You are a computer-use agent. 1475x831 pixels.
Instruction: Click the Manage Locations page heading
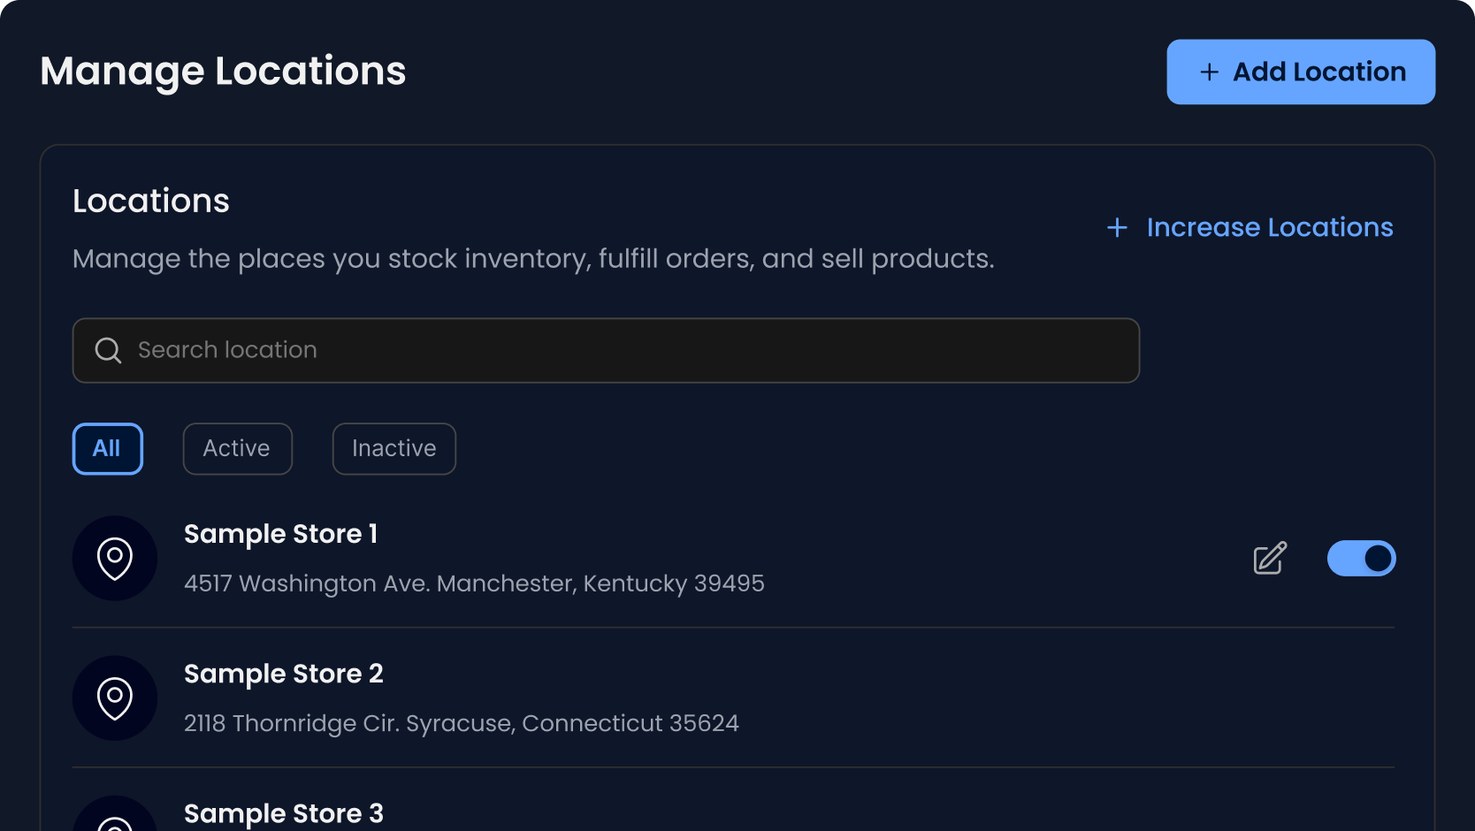click(223, 72)
